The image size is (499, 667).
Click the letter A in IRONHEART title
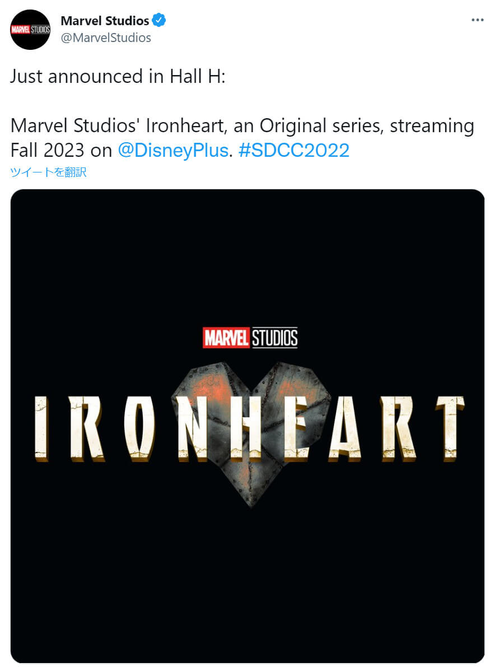346,429
